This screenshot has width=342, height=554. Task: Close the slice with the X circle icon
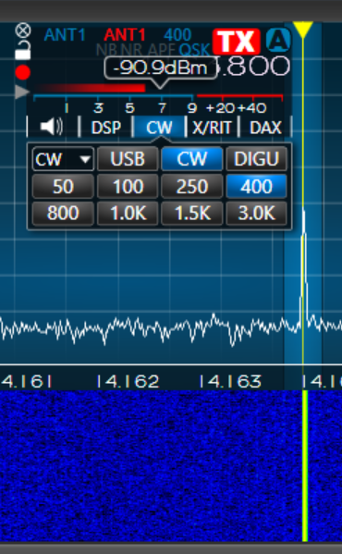click(23, 31)
